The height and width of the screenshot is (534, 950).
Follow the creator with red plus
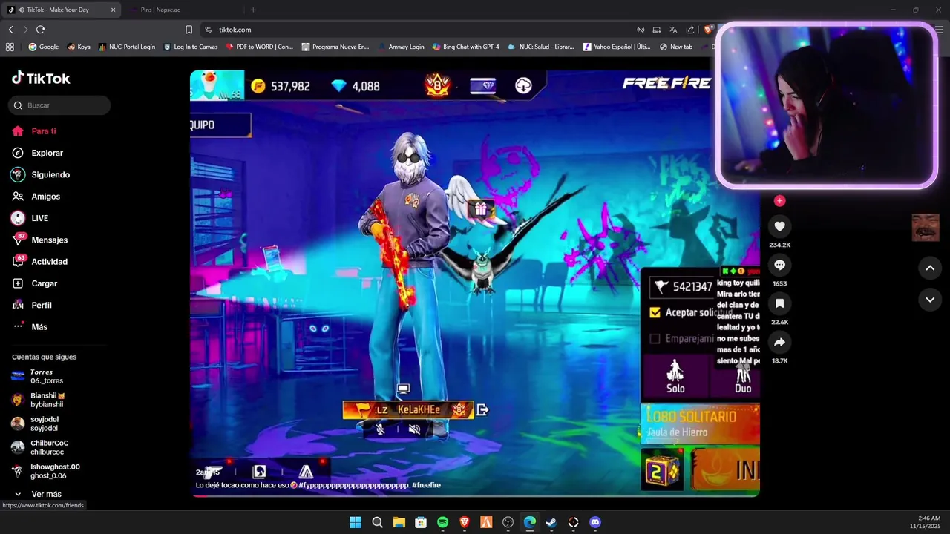(779, 201)
